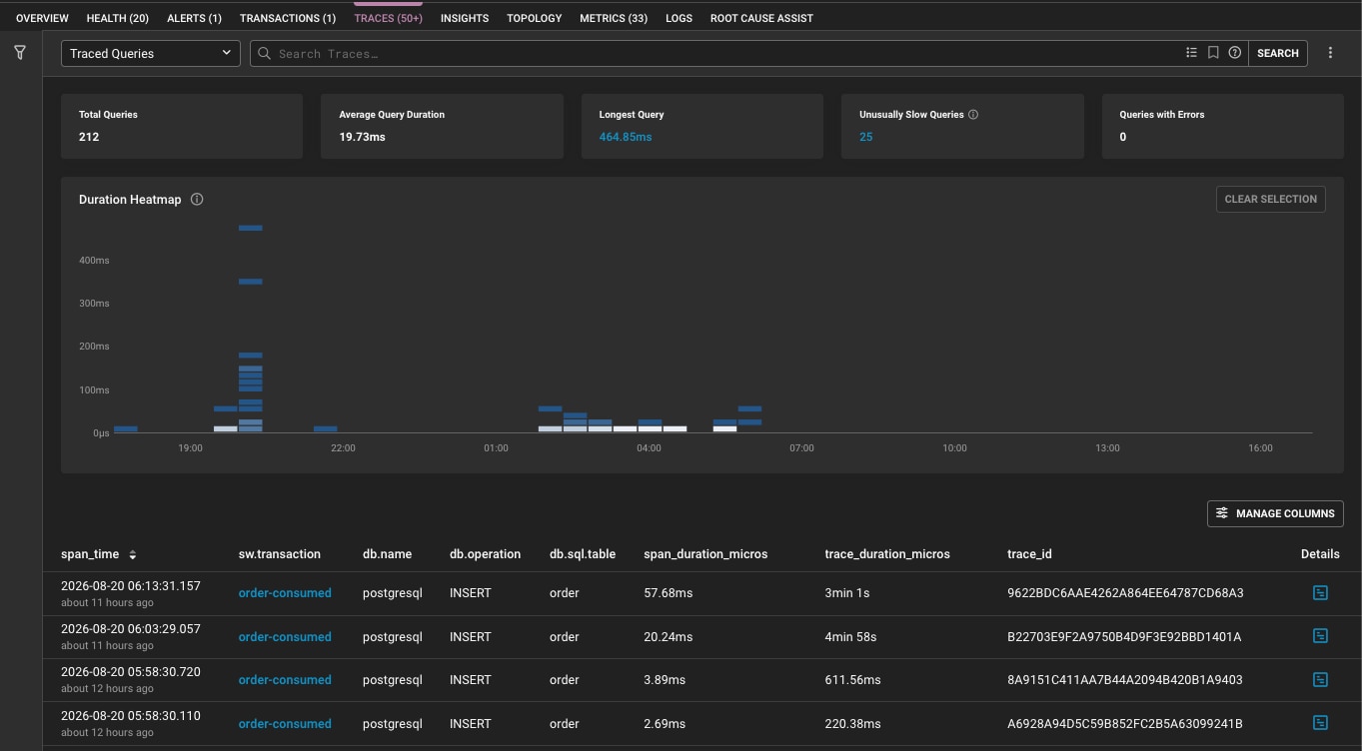Open the three-dot more options menu
Screen dimensions: 1362x751
click(1330, 53)
